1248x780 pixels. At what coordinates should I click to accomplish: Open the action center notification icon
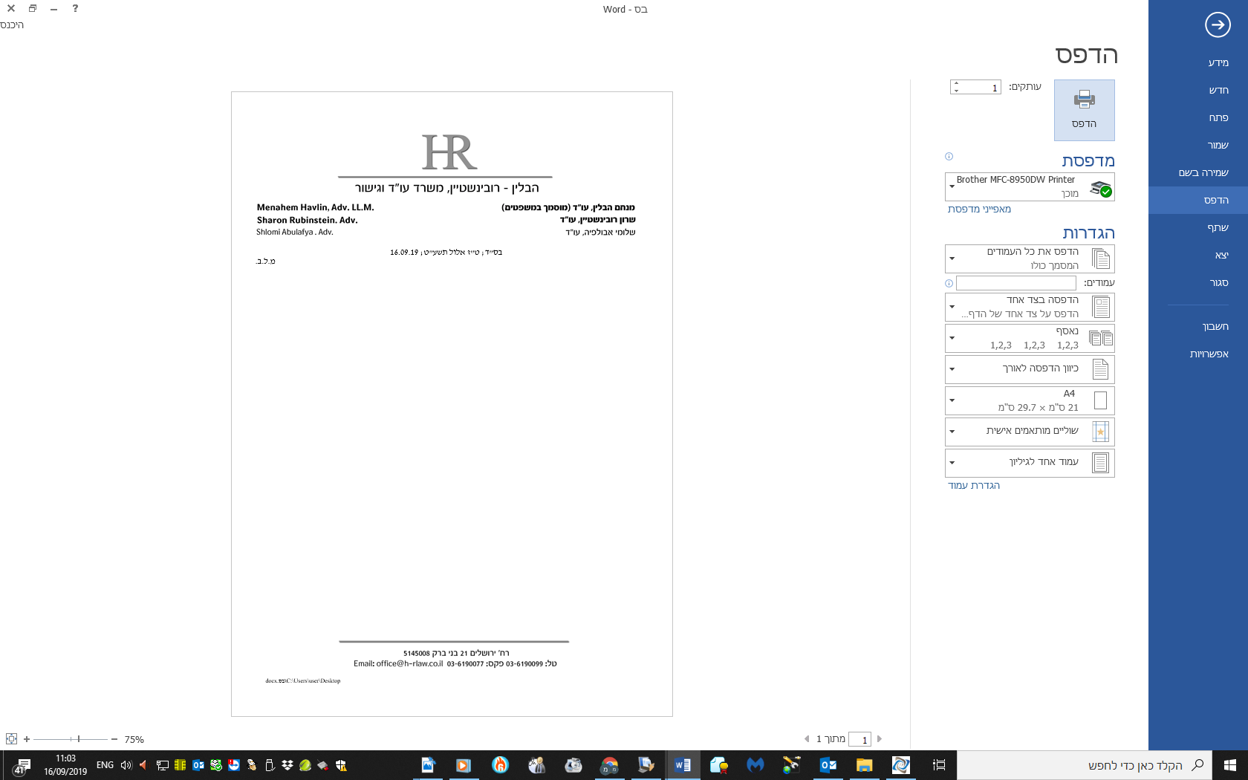[x=22, y=766]
